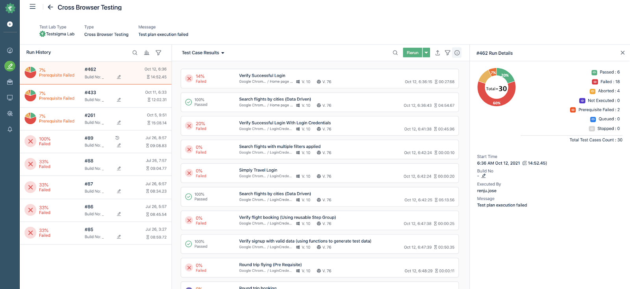Open Search flights with multiple filters applied result
Screen dimensions: 630x289
point(320,149)
